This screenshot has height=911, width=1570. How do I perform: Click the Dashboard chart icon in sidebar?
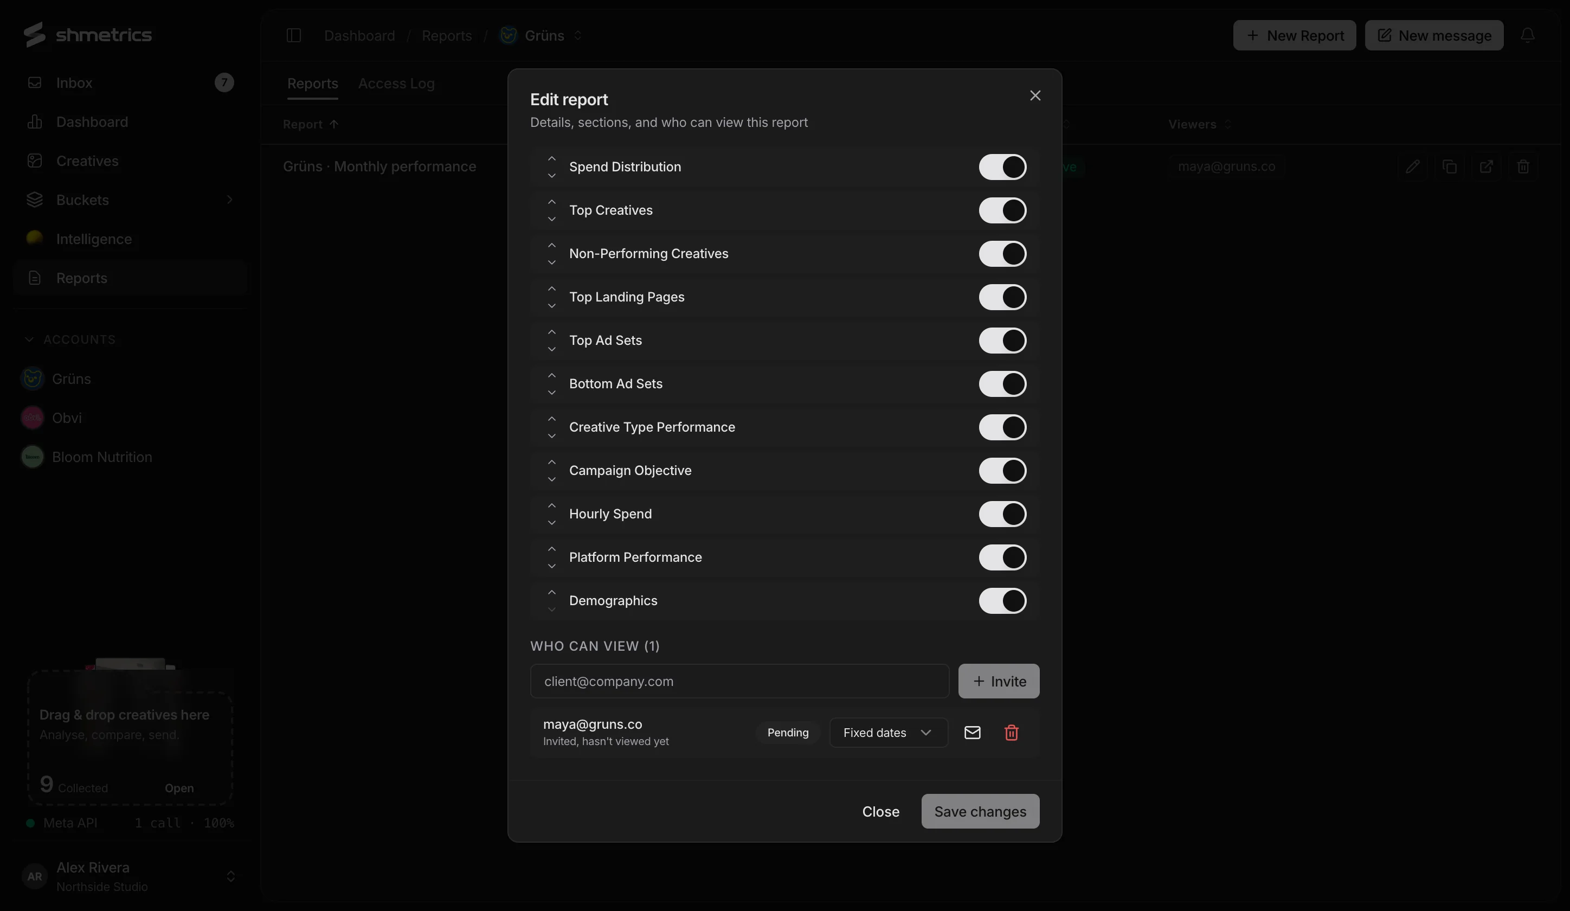(35, 121)
